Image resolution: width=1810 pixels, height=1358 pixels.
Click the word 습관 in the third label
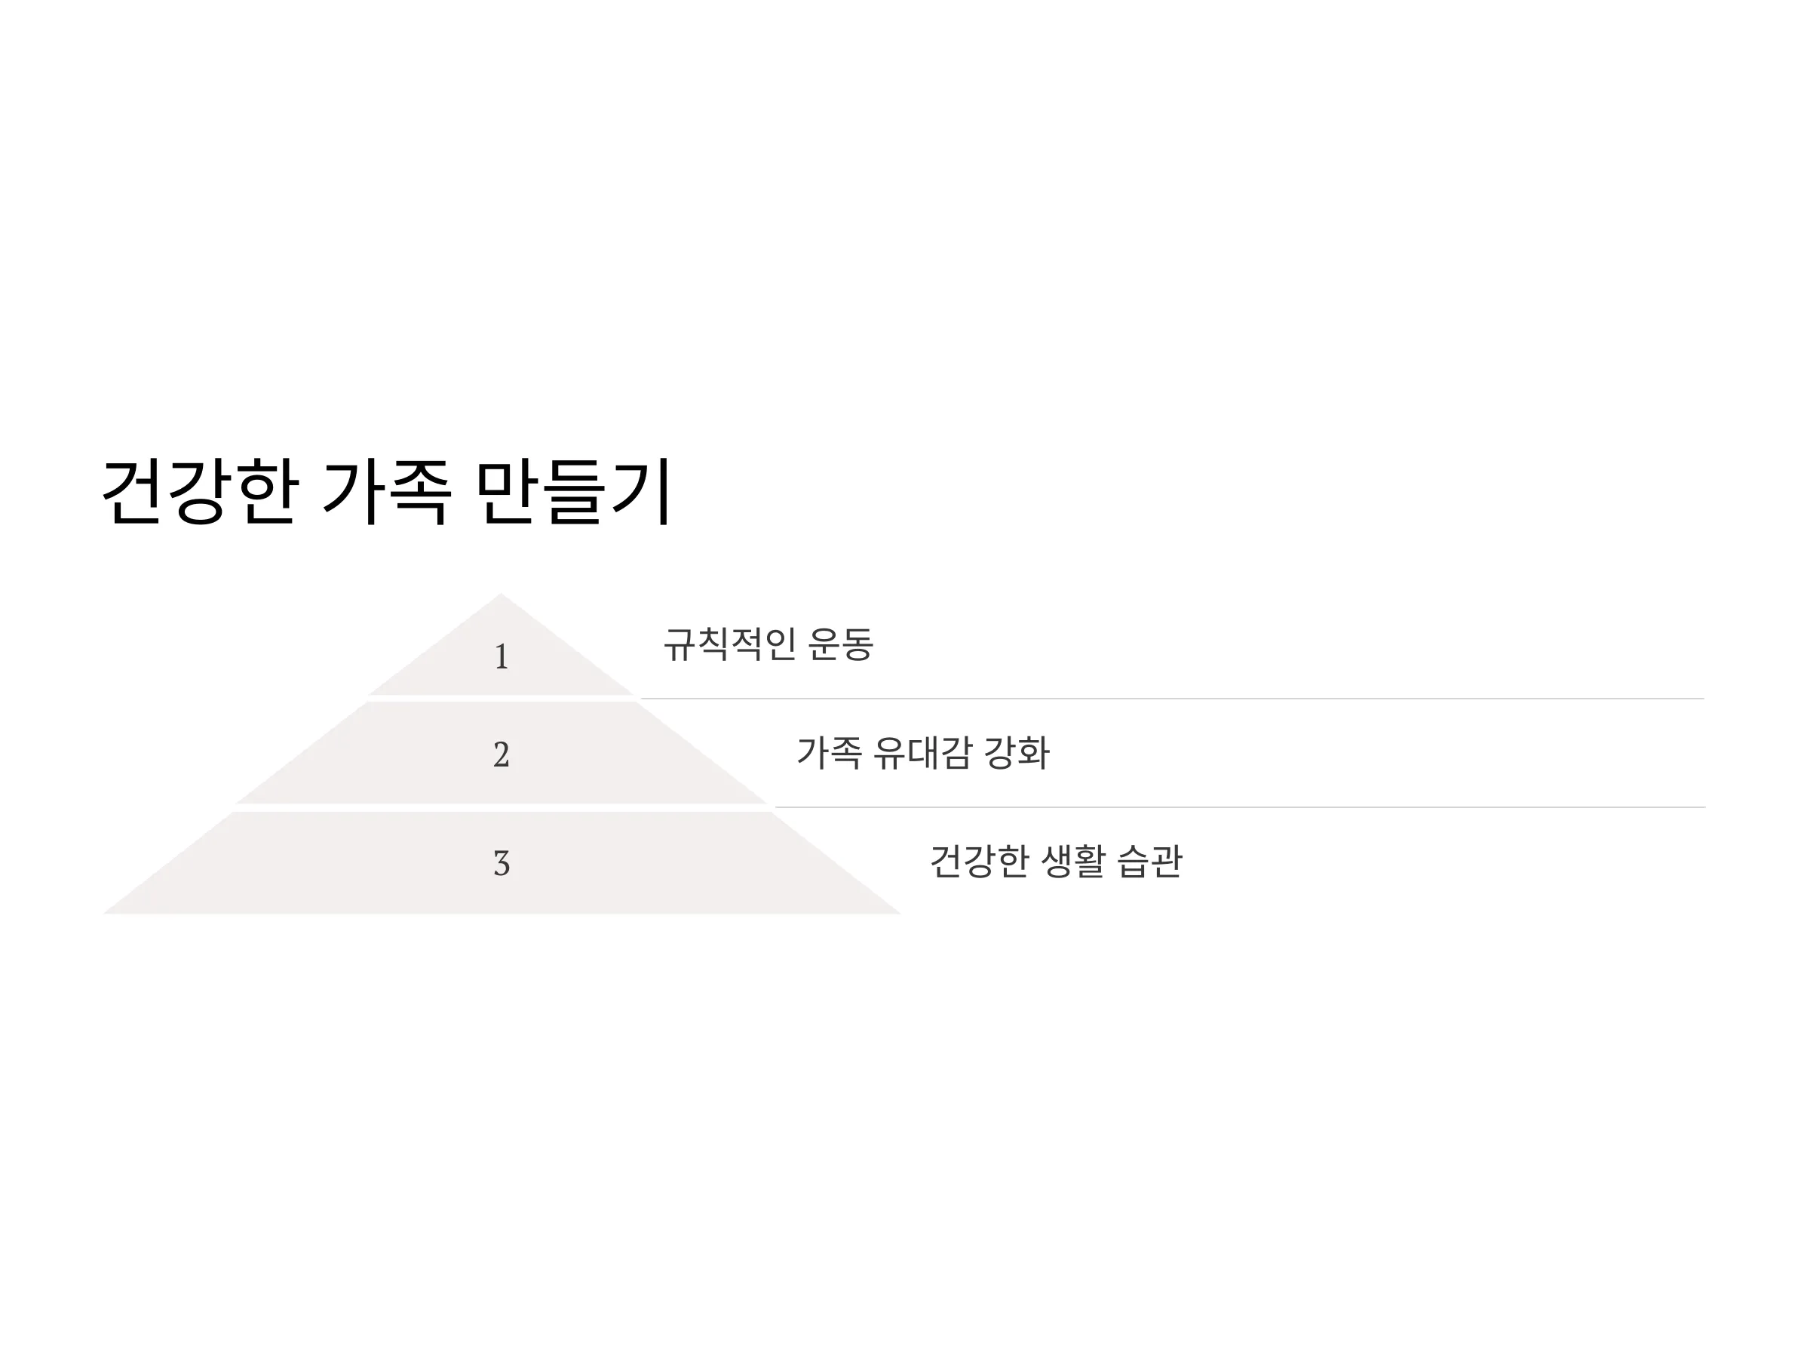(1149, 861)
